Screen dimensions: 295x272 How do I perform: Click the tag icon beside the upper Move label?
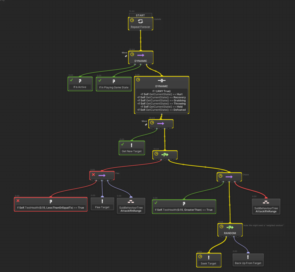point(126,56)
